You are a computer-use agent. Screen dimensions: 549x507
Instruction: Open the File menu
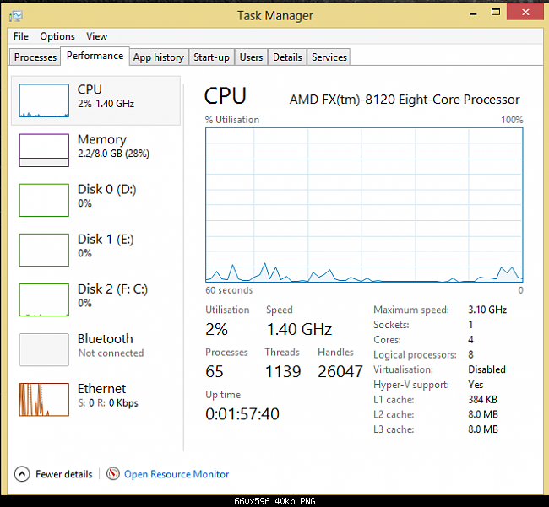(21, 36)
